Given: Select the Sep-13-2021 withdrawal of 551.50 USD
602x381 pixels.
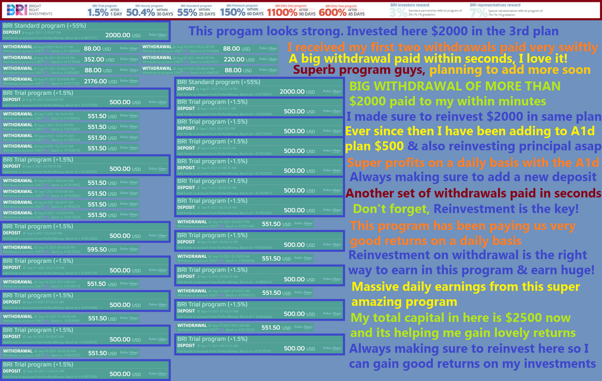Looking at the screenshot, I should [x=245, y=258].
